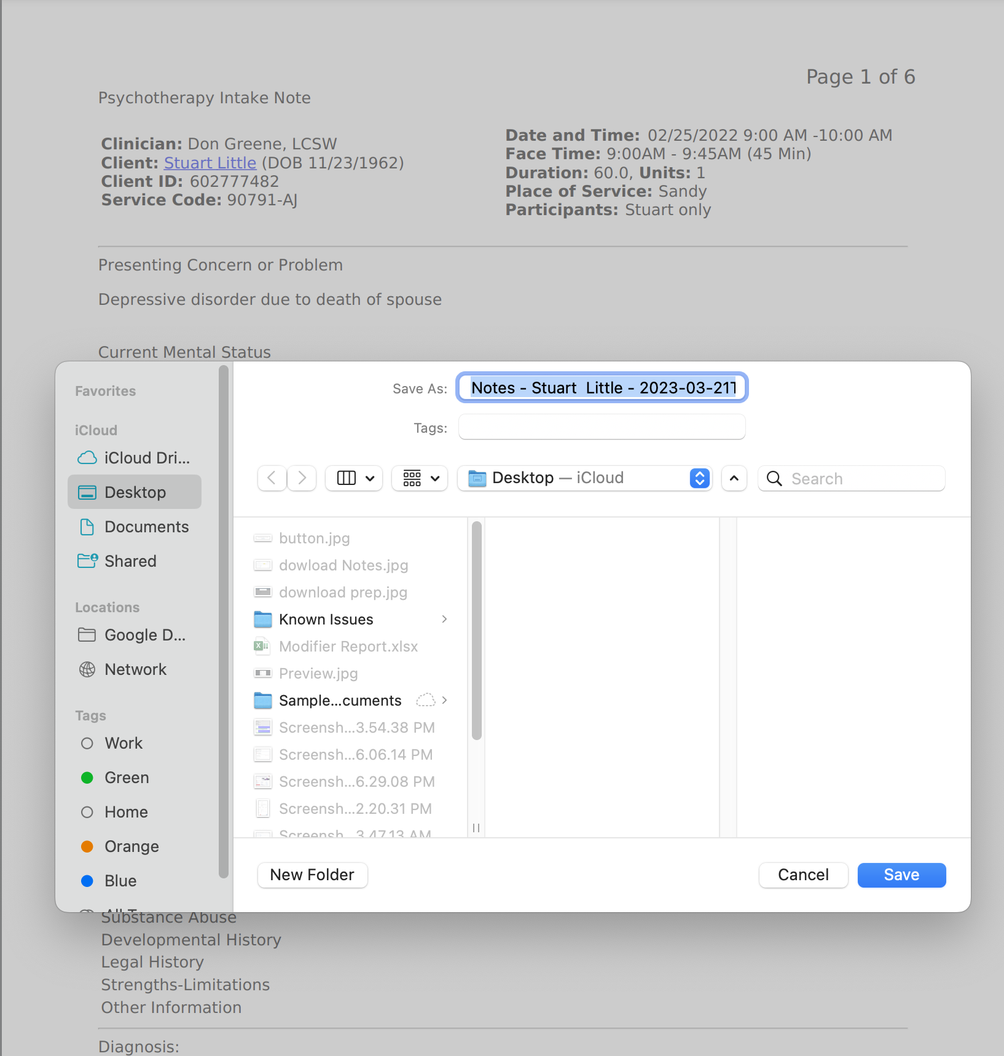1004x1056 pixels.
Task: Click the back navigation arrow
Action: 272,478
